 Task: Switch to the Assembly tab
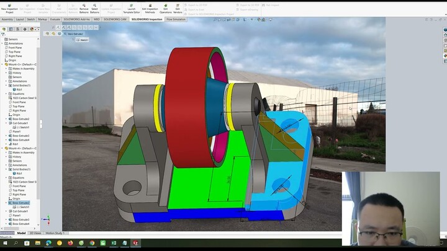point(7,19)
